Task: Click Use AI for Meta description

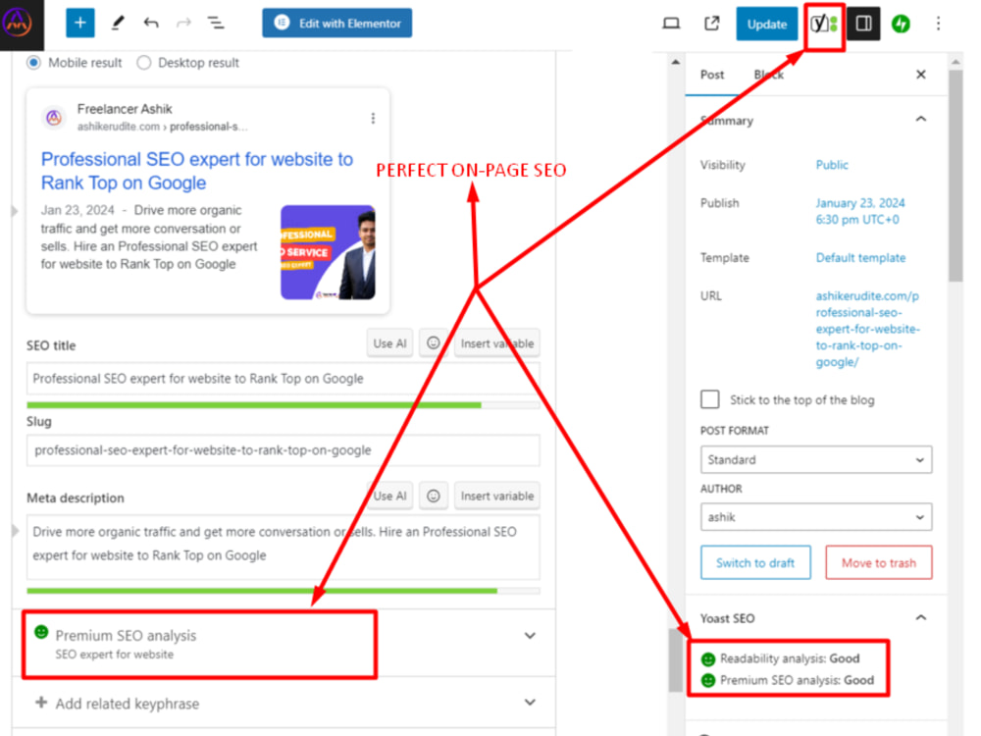Action: (x=389, y=496)
